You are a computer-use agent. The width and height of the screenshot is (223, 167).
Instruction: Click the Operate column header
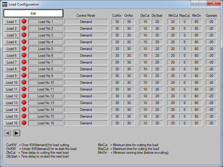(x=211, y=16)
